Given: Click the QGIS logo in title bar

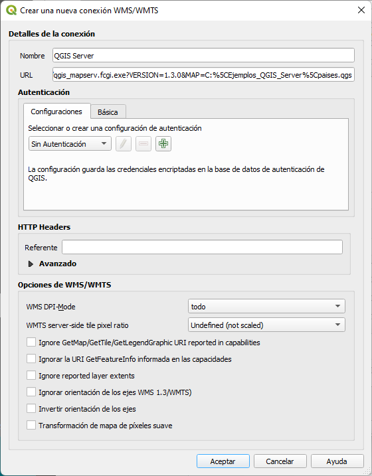Looking at the screenshot, I should 11,11.
